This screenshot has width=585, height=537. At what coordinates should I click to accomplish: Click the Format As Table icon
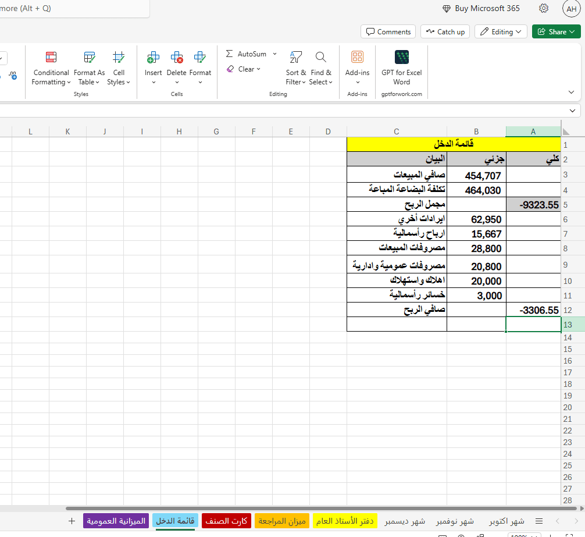tap(89, 58)
